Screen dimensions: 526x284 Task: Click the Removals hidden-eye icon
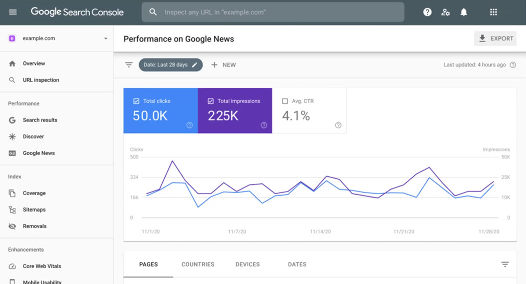12,226
